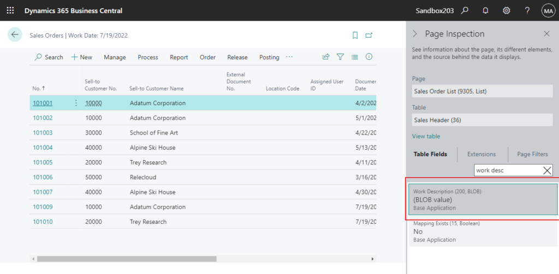Viewport: 559px width, 274px height.
Task: Open sales order 101010
Action: [x=43, y=222]
